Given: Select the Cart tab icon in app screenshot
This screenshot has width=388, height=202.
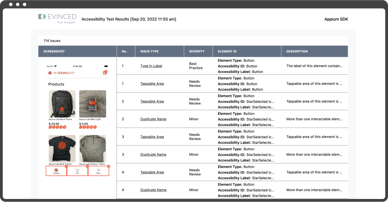Looking at the screenshot, I should 77,170.
